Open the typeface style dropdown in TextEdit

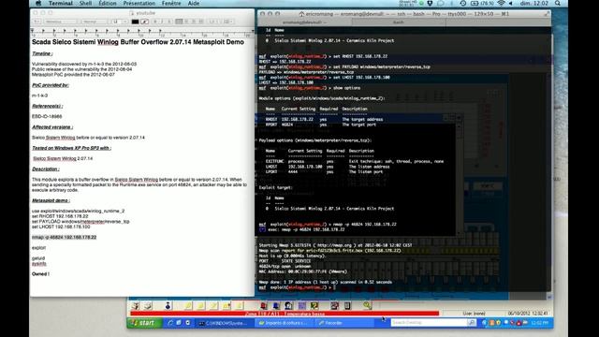point(95,22)
